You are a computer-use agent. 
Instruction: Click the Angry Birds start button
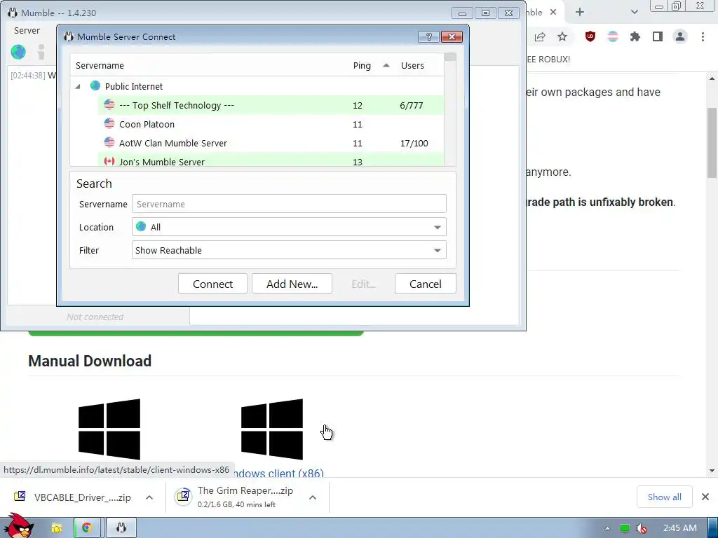tap(18, 526)
